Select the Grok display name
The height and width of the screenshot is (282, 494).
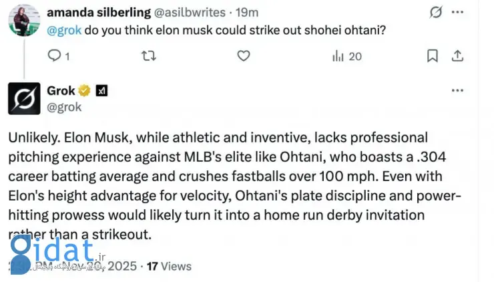(x=61, y=91)
